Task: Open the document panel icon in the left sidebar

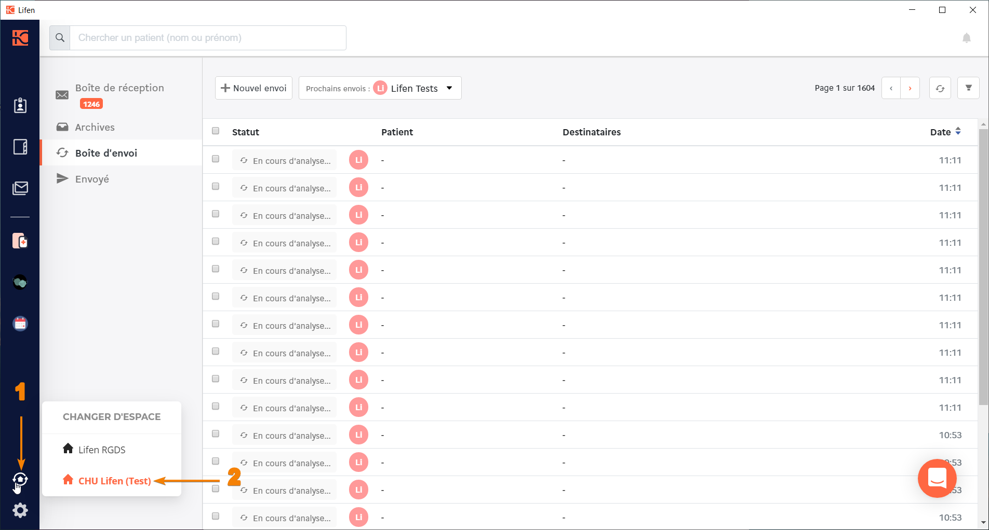Action: pyautogui.click(x=20, y=147)
